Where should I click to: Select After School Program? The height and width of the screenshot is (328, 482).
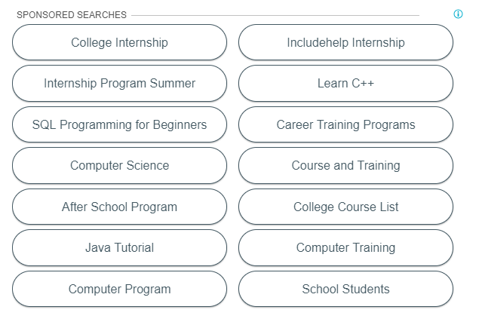pos(120,207)
